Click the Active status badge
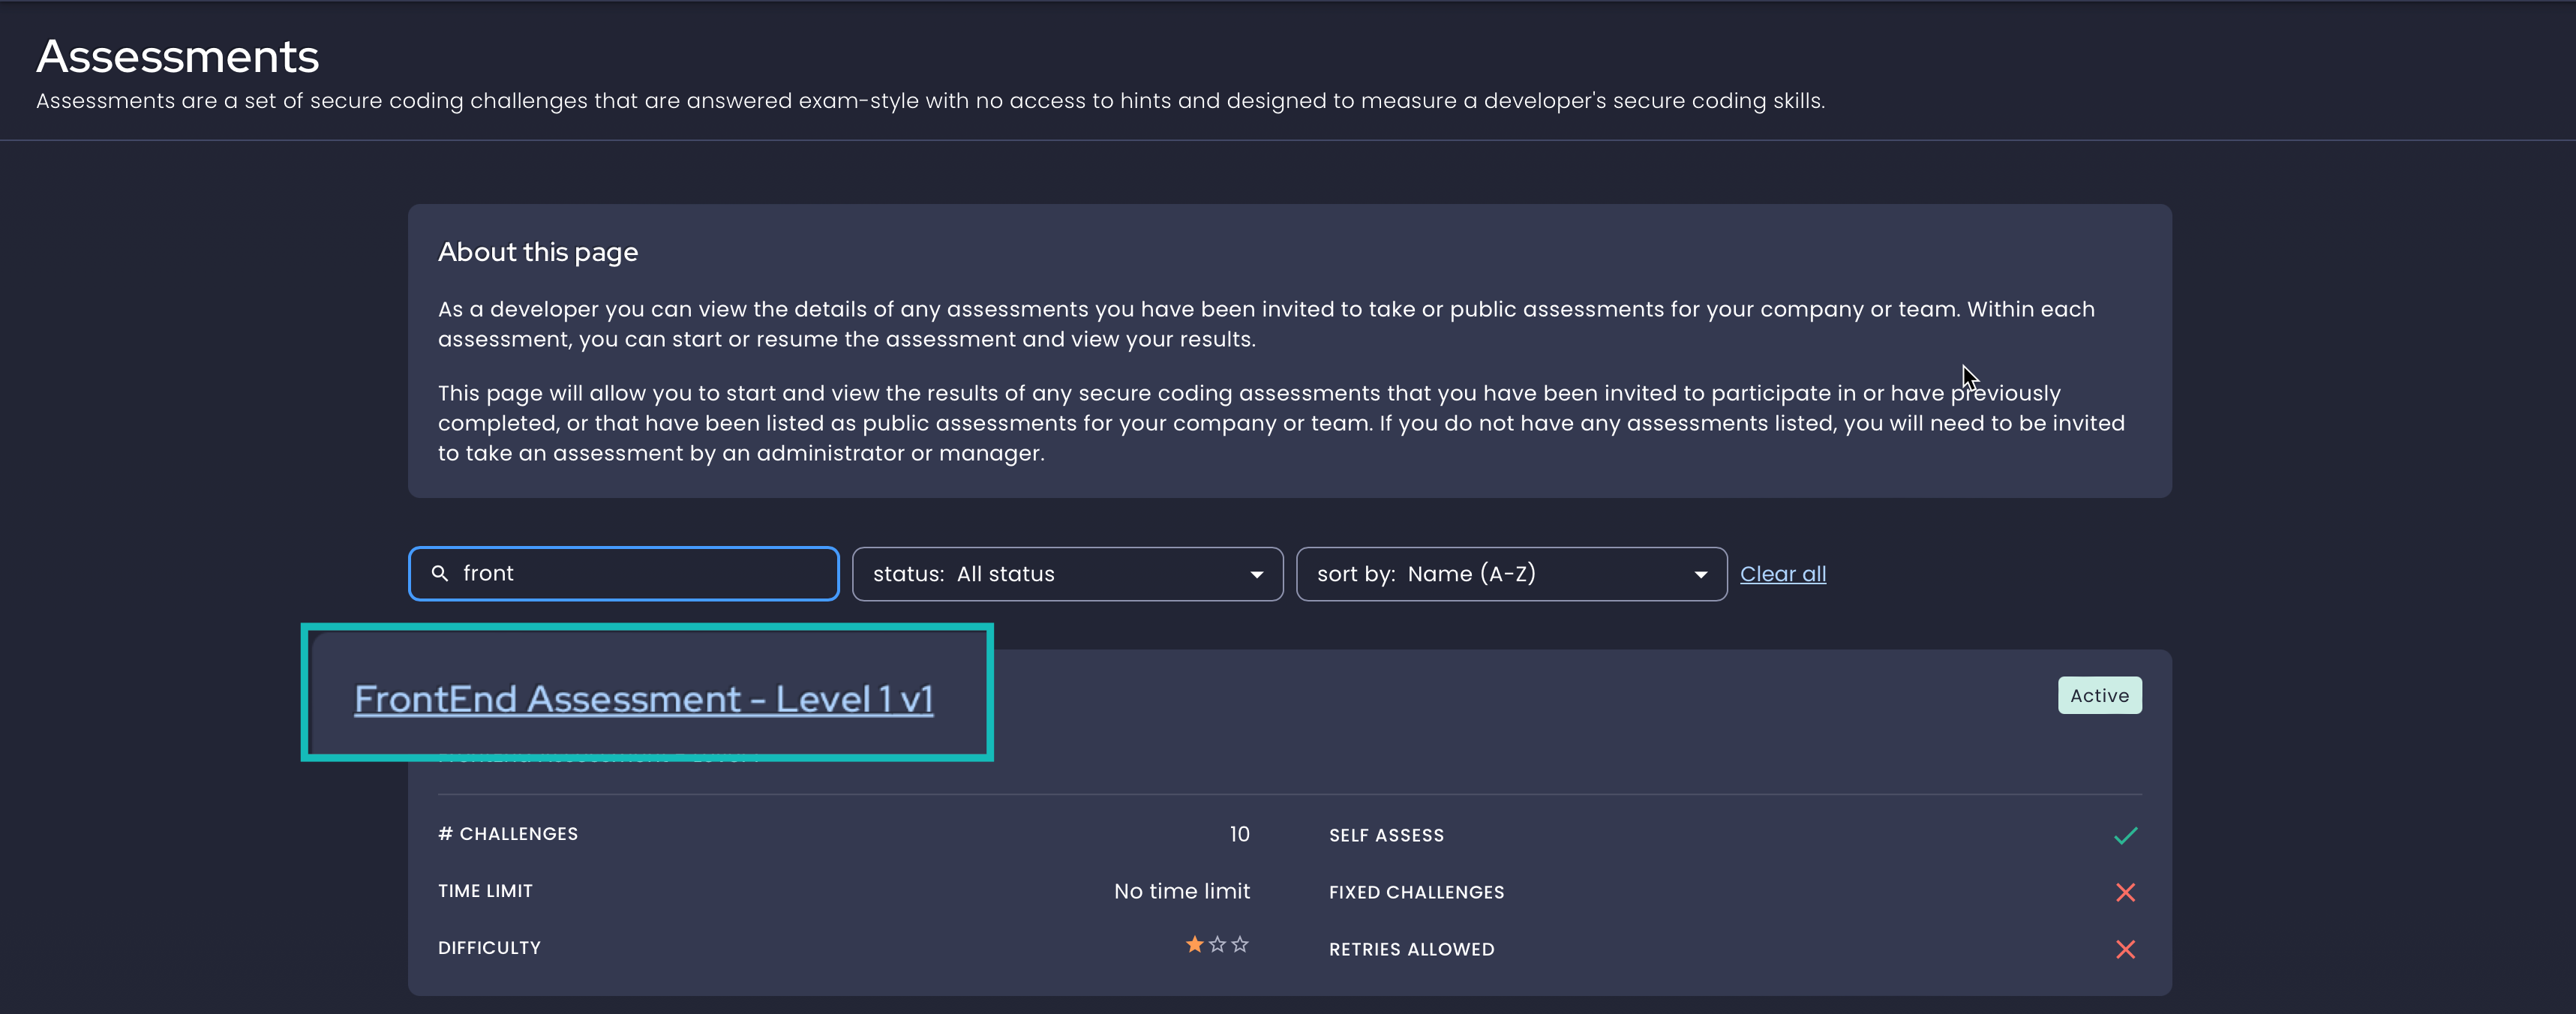Screen dimensions: 2576x1014 click(x=2099, y=695)
